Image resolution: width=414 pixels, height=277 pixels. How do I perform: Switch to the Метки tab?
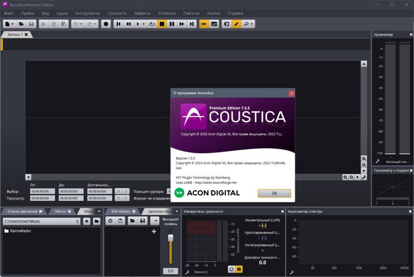61,211
